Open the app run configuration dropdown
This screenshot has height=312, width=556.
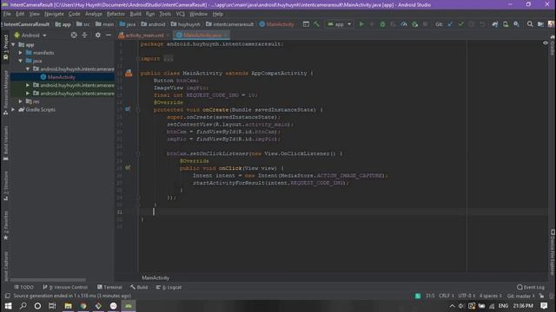coord(339,24)
